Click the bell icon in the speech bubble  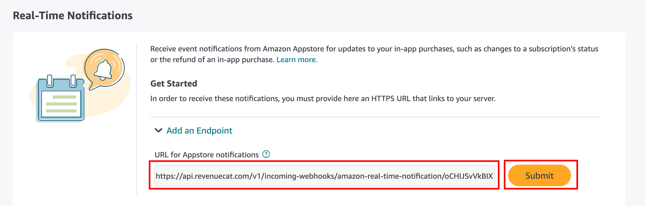pos(103,70)
